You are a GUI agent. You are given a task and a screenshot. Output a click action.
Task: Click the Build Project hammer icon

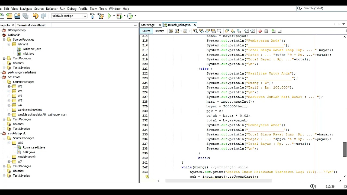click(92, 16)
